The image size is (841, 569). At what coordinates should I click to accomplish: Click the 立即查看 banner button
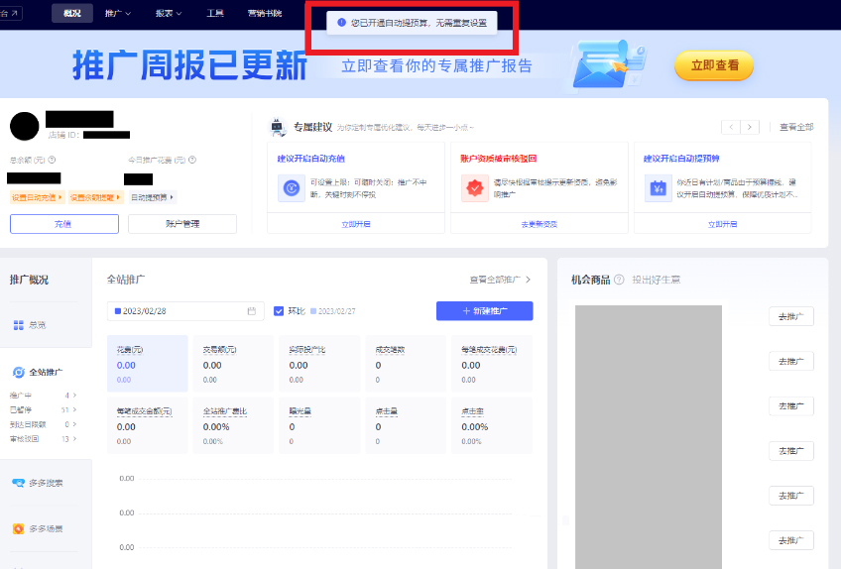point(714,65)
